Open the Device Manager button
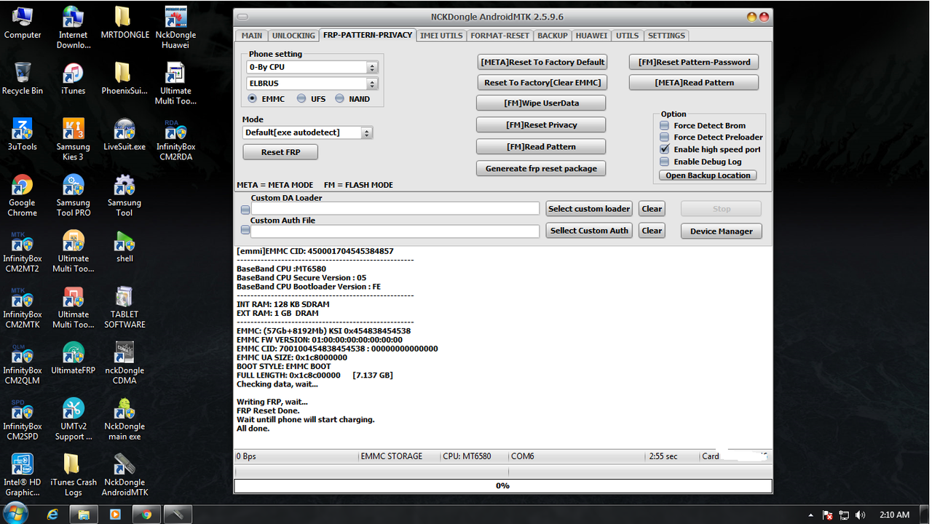Screen dimensions: 932x524 pyautogui.click(x=722, y=231)
